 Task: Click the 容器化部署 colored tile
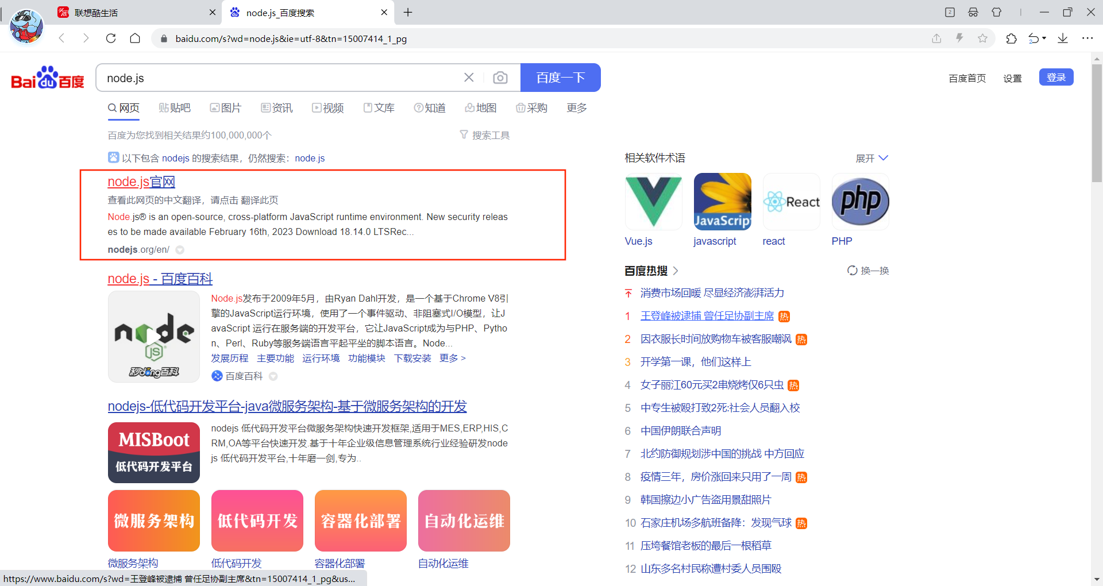[x=361, y=521]
